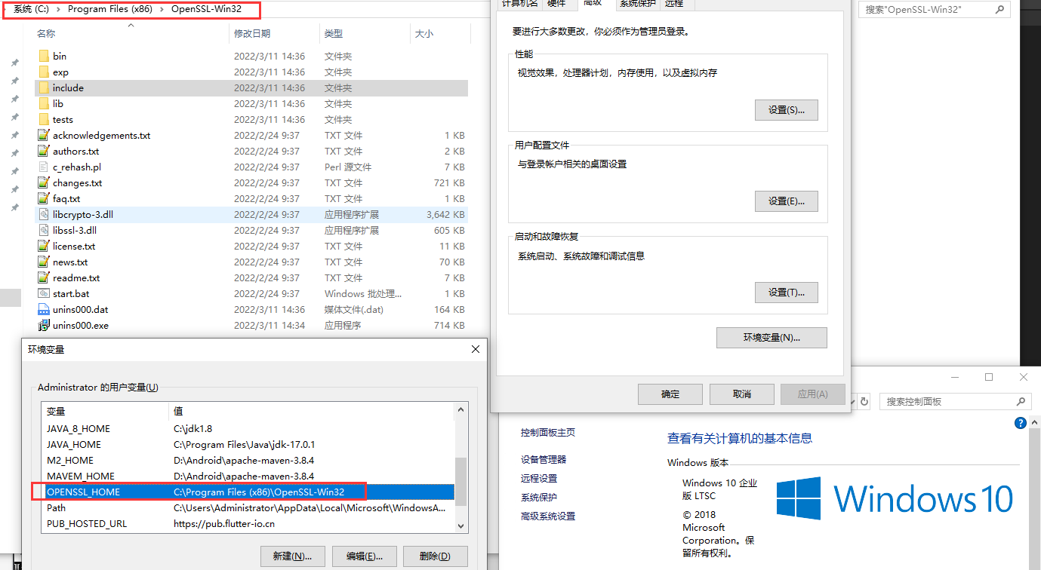Select Path variable row
Screen dimensions: 1041x570
pos(248,507)
